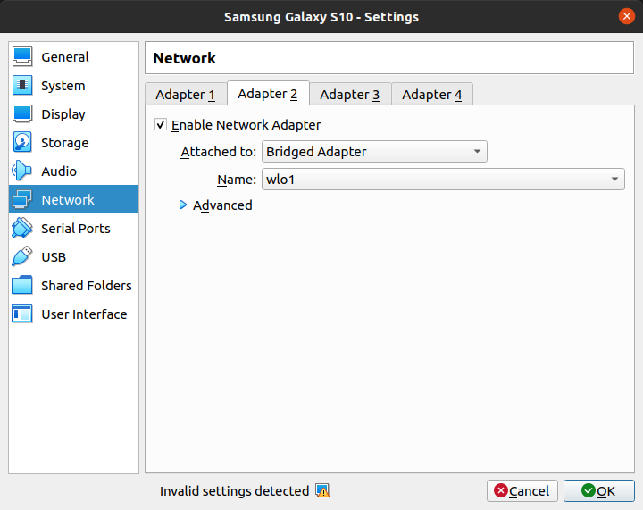
Task: Click the Attached to label
Action: (x=218, y=152)
